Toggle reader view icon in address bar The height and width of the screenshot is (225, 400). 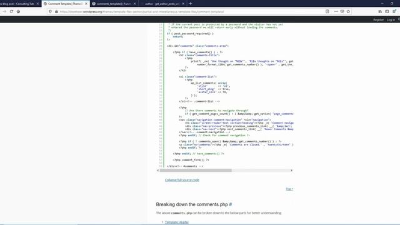click(327, 11)
